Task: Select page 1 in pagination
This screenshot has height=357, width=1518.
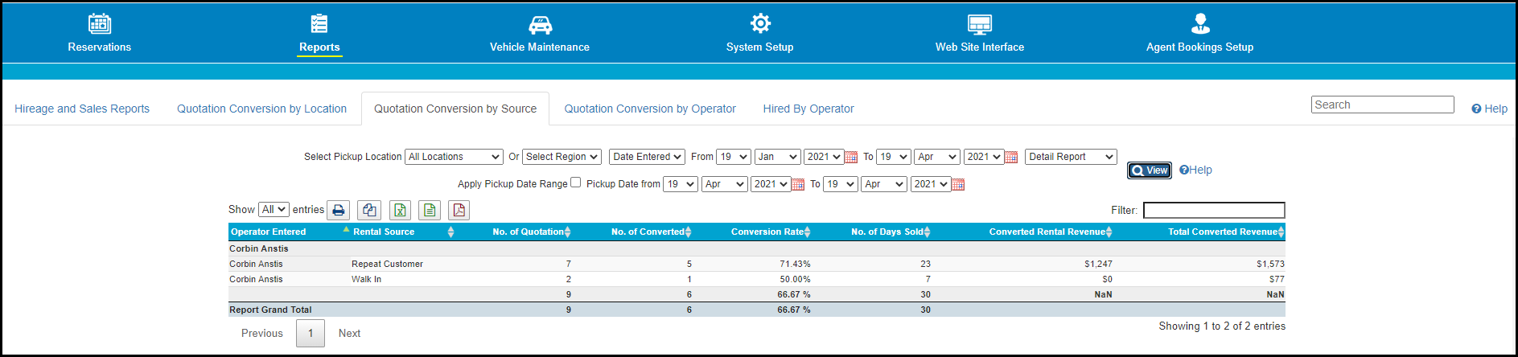Action: click(x=311, y=333)
